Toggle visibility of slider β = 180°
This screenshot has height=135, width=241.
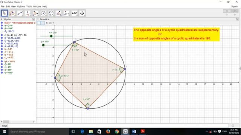(2, 28)
